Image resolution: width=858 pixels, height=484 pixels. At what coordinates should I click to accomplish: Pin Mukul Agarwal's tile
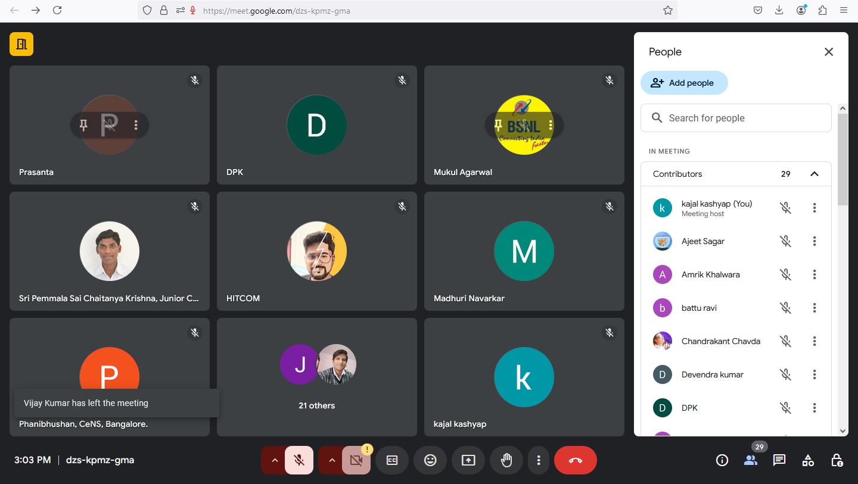tap(498, 125)
